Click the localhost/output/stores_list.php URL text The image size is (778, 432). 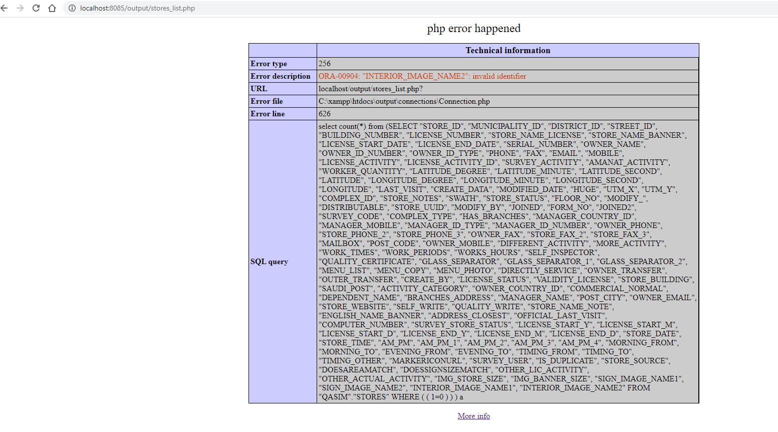(370, 89)
